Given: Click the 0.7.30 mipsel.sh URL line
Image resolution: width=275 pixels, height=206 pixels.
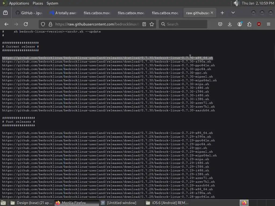Looking at the screenshot, I should tap(107, 76).
